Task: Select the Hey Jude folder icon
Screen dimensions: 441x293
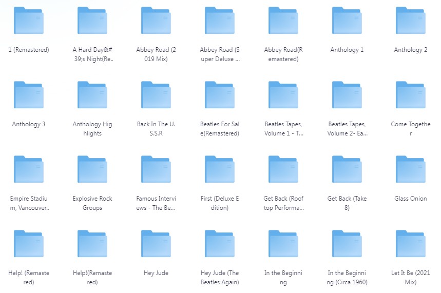Action: pyautogui.click(x=156, y=244)
